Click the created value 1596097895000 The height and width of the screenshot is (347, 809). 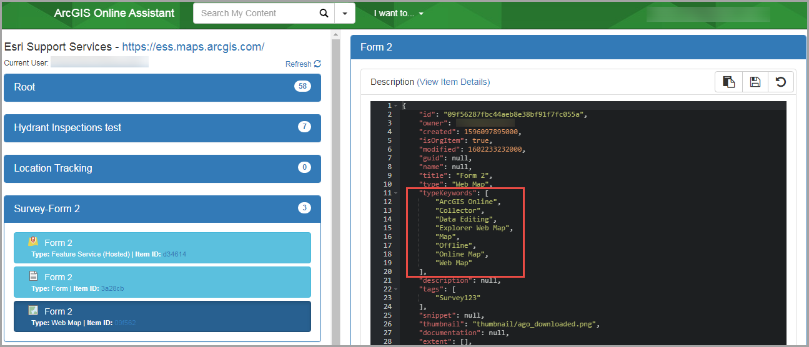[x=492, y=132]
